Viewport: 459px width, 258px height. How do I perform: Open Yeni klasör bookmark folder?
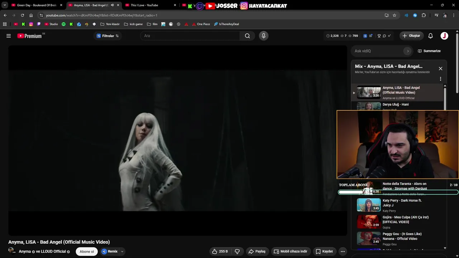(x=110, y=24)
